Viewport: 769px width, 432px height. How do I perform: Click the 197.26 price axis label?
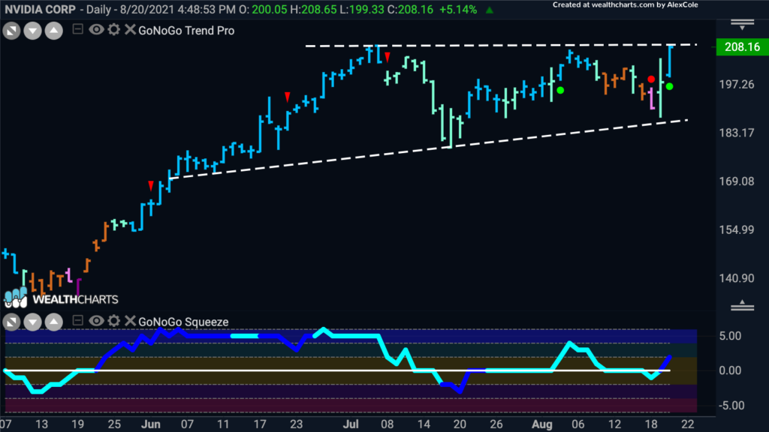pyautogui.click(x=737, y=85)
